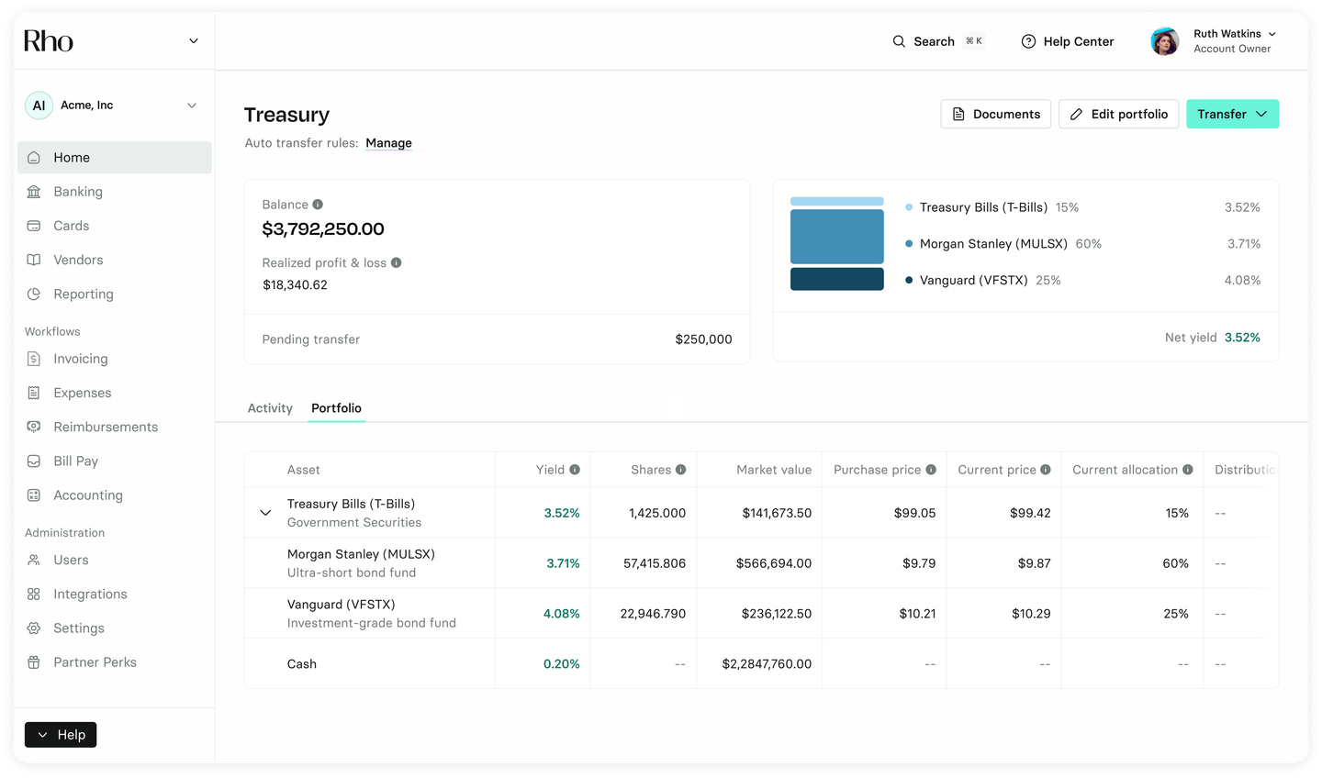Open Integrations in Administration menu
Image resolution: width=1322 pixels, height=778 pixels.
pyautogui.click(x=114, y=595)
